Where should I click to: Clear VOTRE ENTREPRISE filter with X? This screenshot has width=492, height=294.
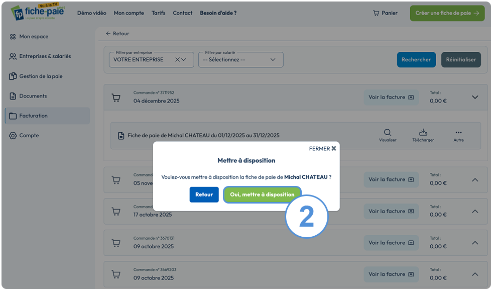point(177,60)
